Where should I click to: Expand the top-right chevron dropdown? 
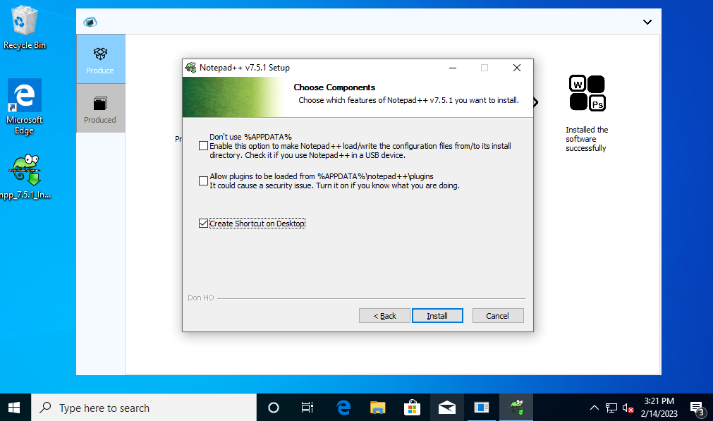click(x=647, y=22)
